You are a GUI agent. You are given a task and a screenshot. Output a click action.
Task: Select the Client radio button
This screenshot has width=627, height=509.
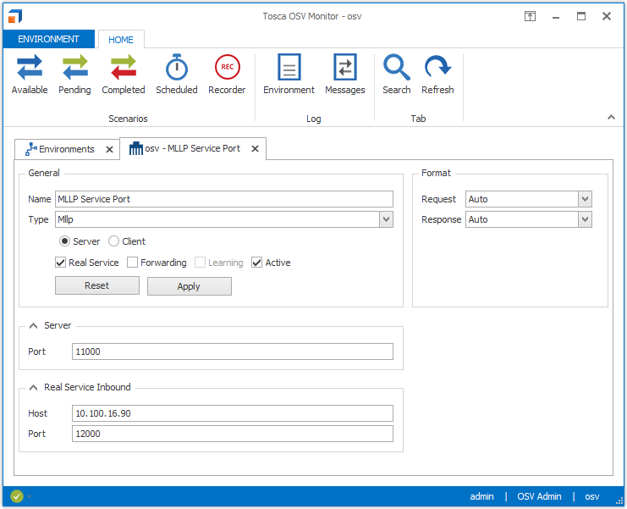click(114, 241)
